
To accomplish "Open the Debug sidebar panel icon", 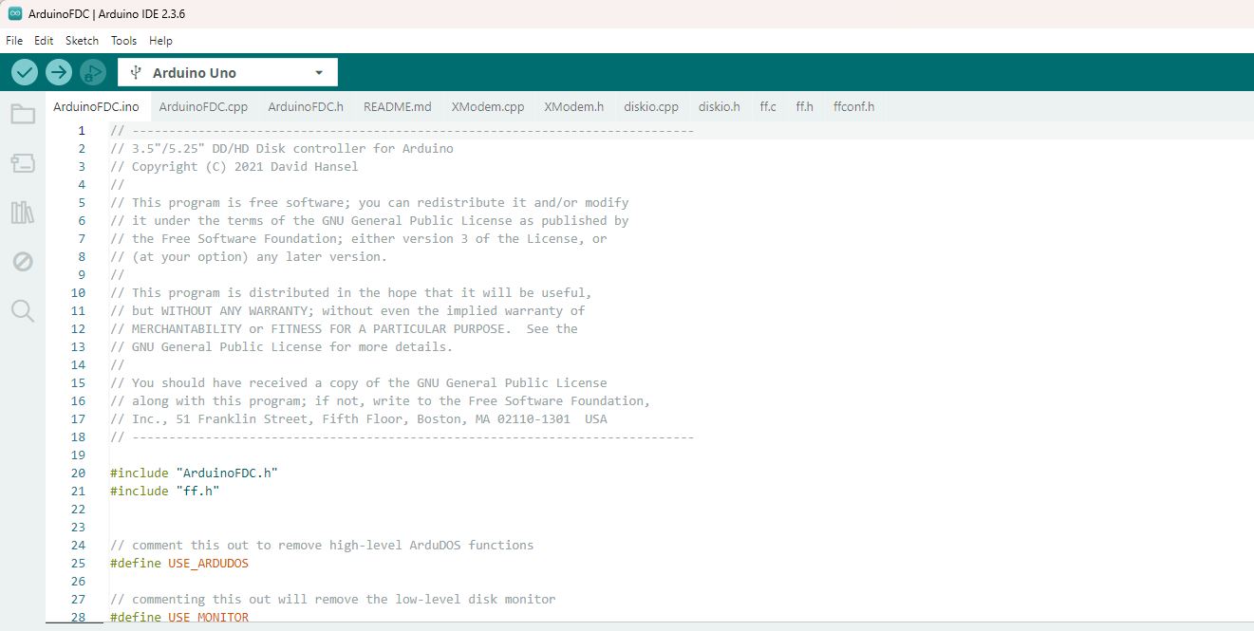I will tap(23, 262).
